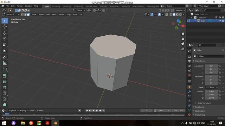Viewport: 225px width, 126px height.
Task: Select the Scale tool
Action: 5,44
